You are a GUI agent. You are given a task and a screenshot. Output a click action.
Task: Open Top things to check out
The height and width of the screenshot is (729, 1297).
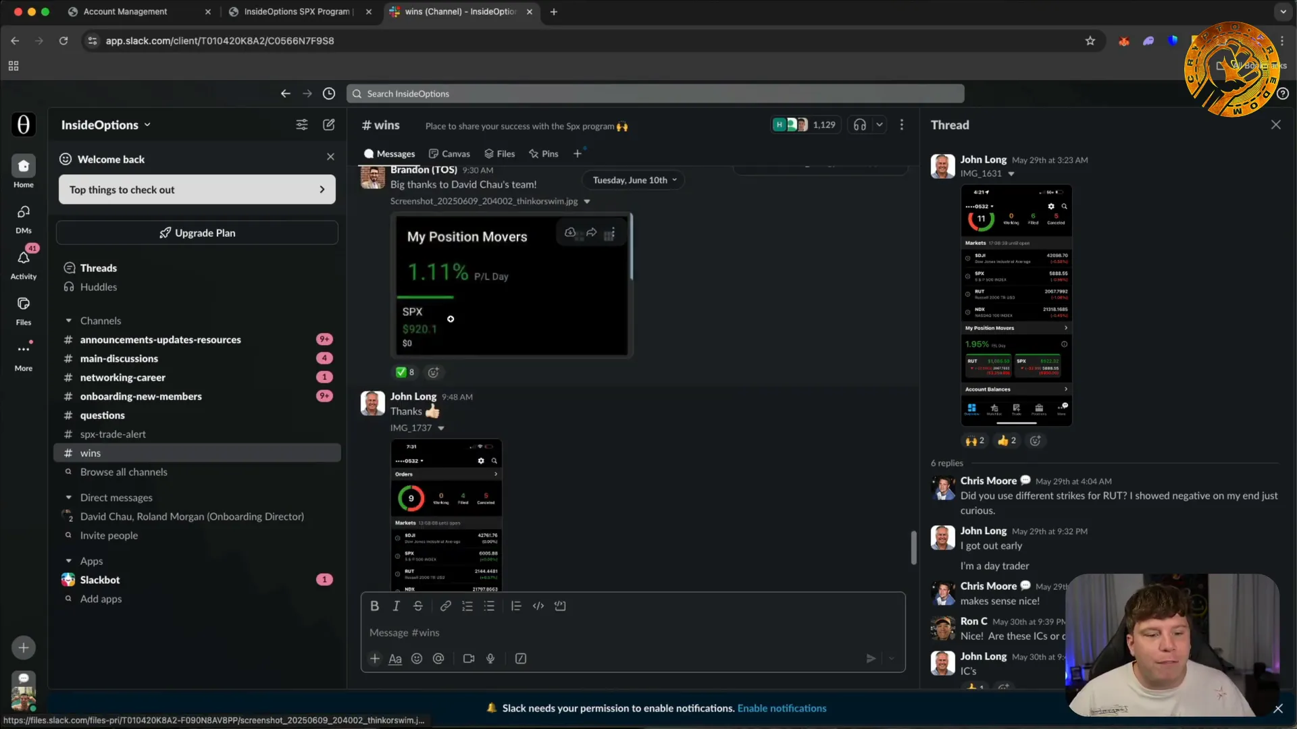(x=197, y=190)
